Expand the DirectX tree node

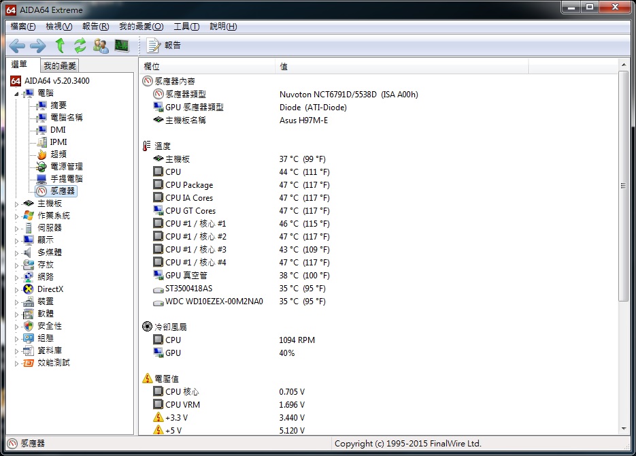pos(16,290)
